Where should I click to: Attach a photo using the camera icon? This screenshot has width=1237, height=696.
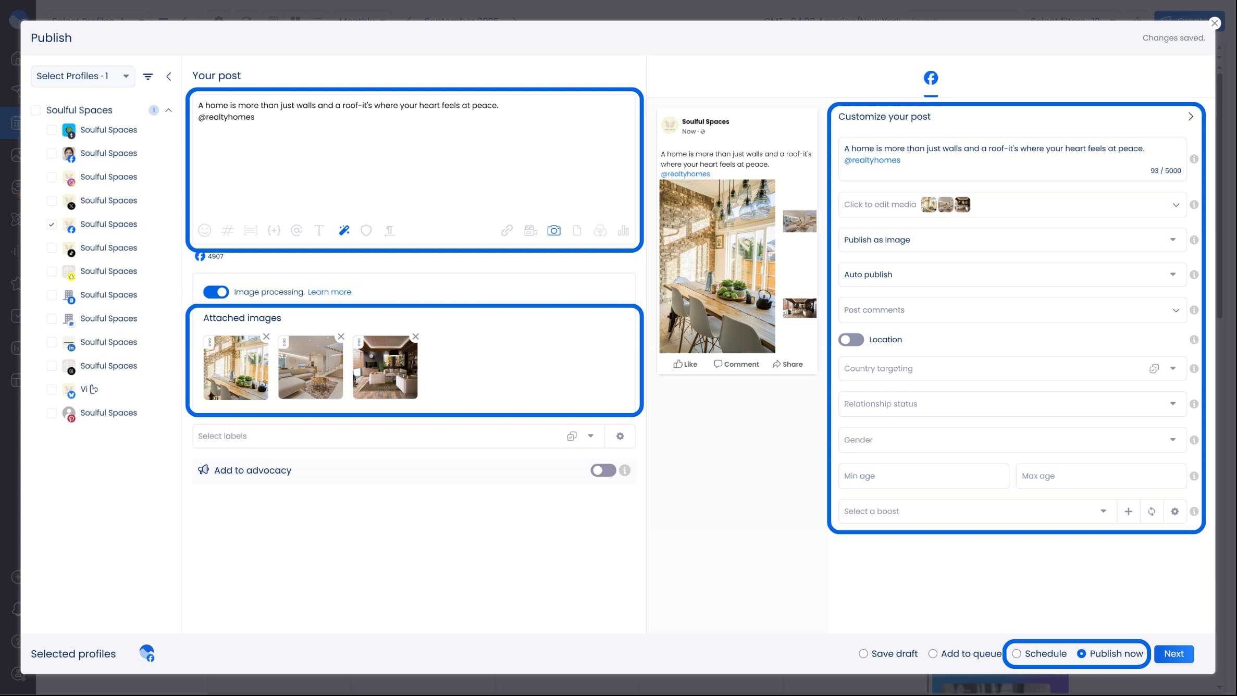pyautogui.click(x=554, y=230)
